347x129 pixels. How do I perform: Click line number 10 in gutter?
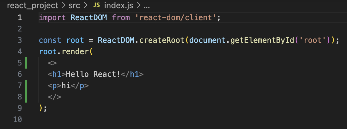click(x=18, y=120)
